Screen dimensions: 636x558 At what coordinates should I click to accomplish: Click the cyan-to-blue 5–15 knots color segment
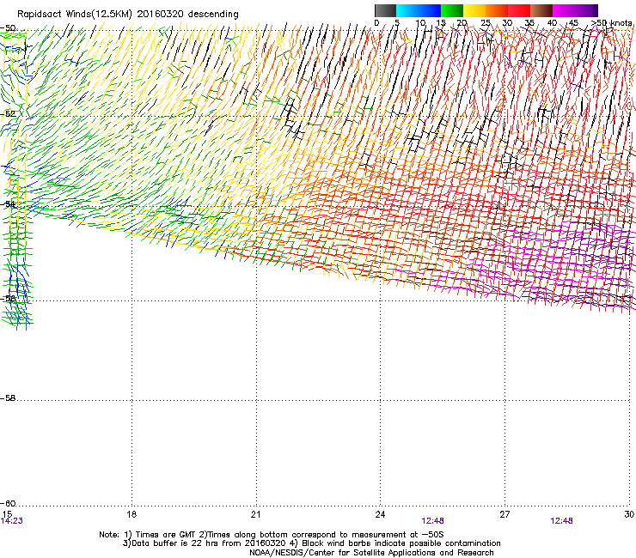pyautogui.click(x=419, y=10)
